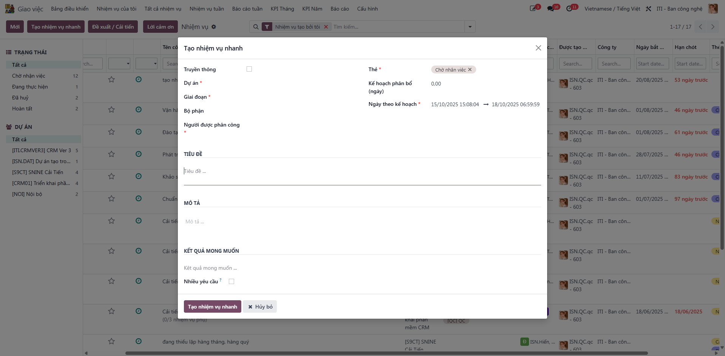This screenshot has height=356, width=725.
Task: Remove the 'Chờ nhận việc' tag
Action: pyautogui.click(x=470, y=70)
